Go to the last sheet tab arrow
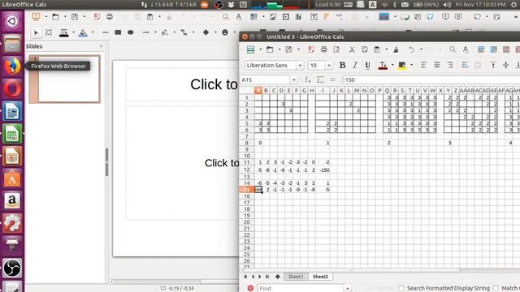 (x=267, y=277)
